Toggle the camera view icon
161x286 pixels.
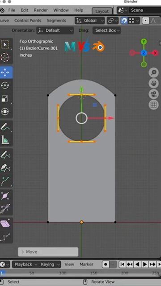(x=153, y=94)
